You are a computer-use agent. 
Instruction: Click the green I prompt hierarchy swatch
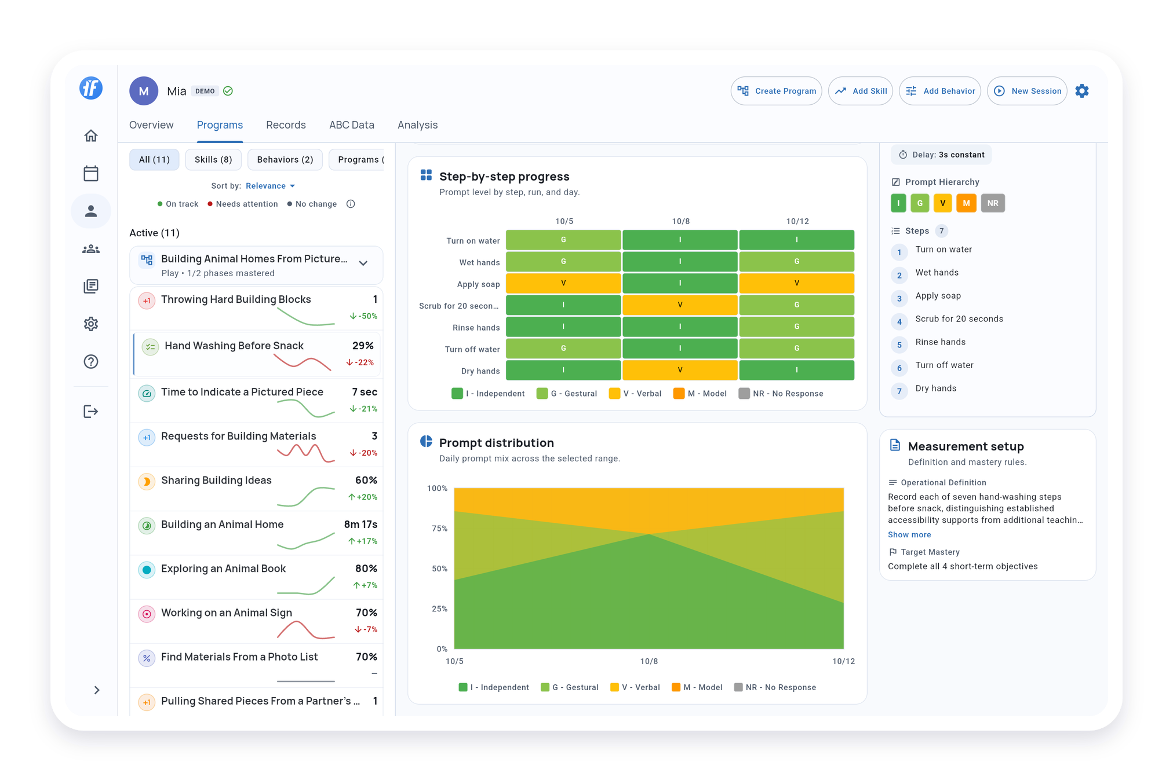(898, 203)
